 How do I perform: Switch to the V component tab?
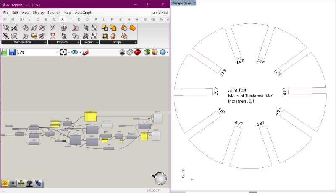(29, 19)
